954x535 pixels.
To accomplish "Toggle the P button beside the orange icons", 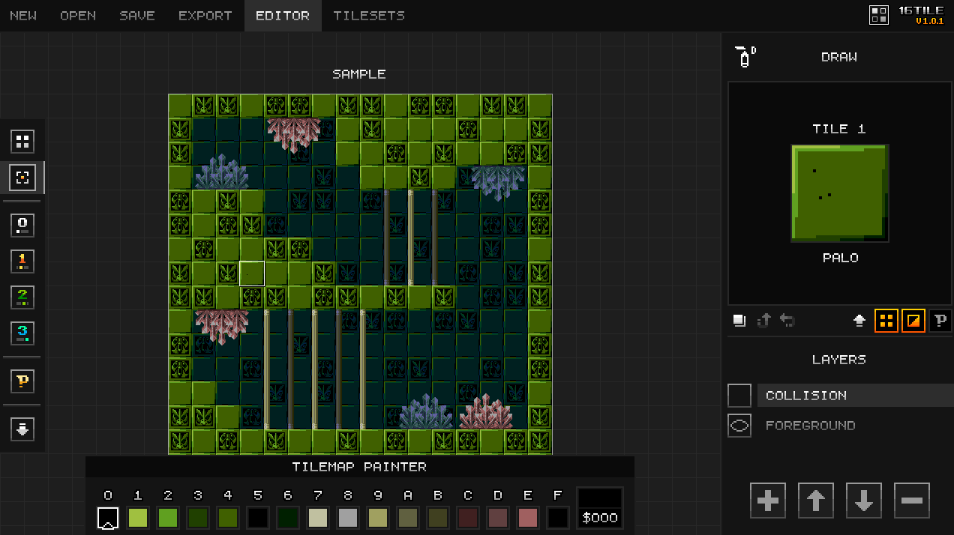I will 940,321.
